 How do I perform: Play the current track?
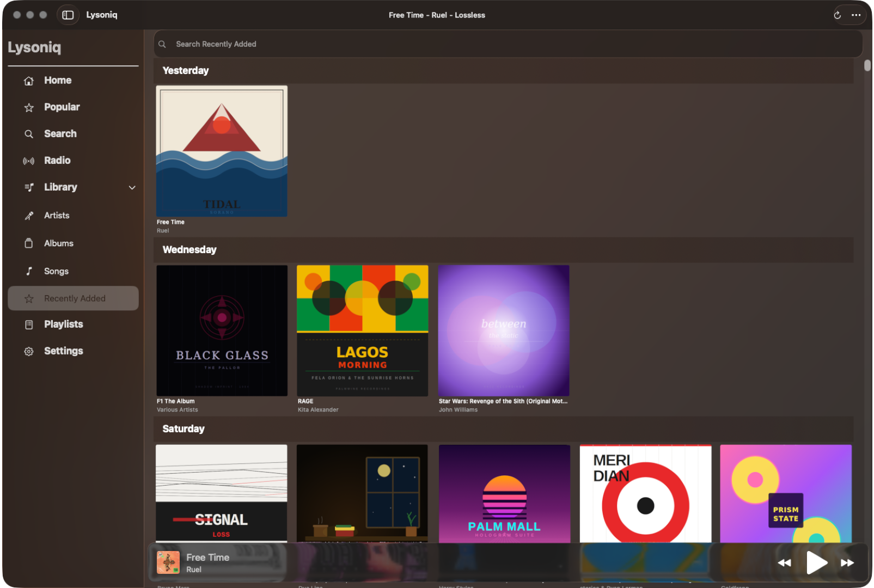[x=816, y=562]
